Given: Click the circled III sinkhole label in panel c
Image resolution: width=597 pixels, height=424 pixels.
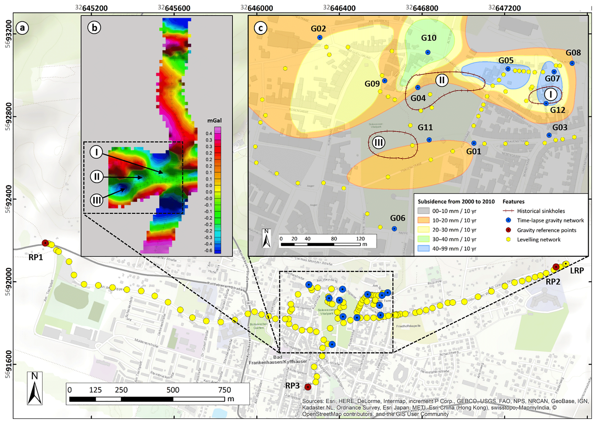Looking at the screenshot, I should click(x=378, y=143).
